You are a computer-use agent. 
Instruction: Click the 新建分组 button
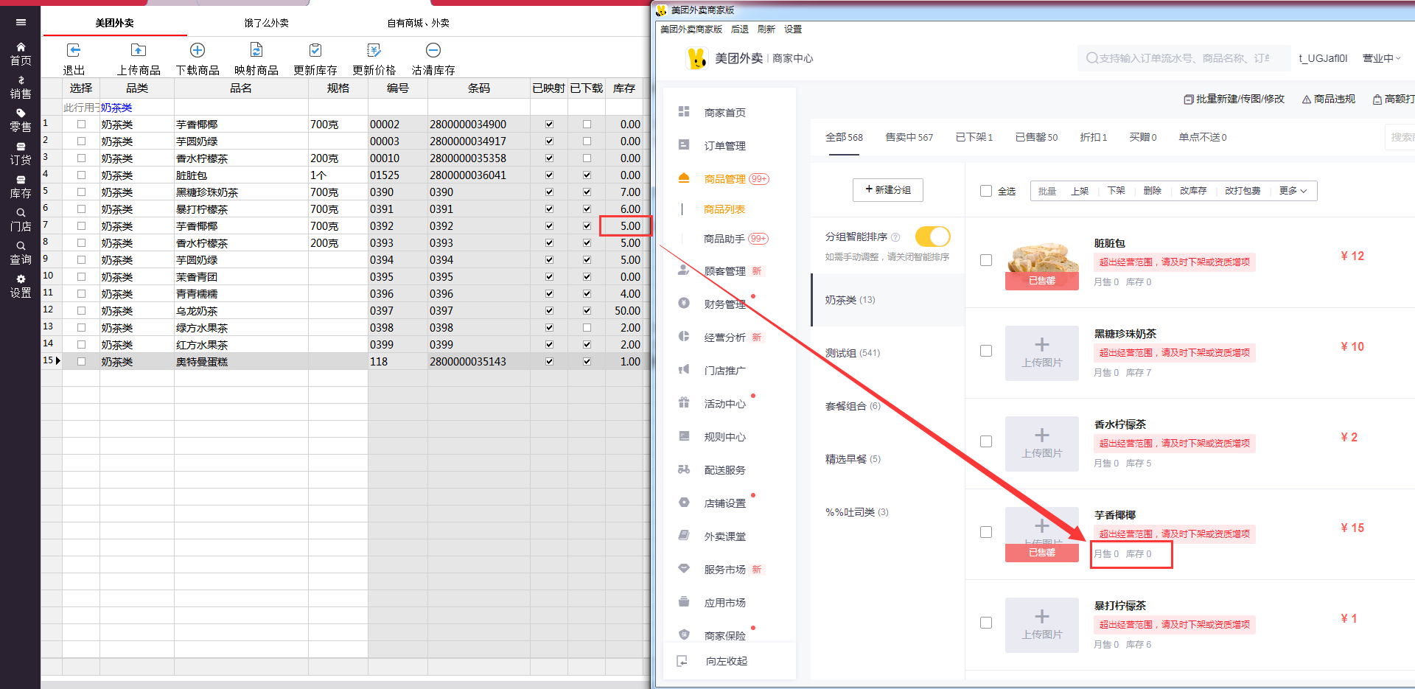pos(888,190)
